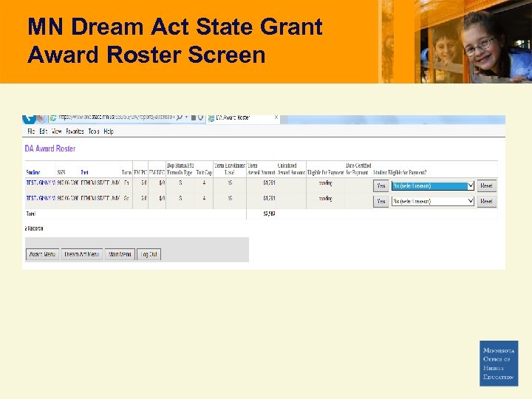The width and height of the screenshot is (532, 399).
Task: Click the SSN column header
Action: [x=61, y=172]
